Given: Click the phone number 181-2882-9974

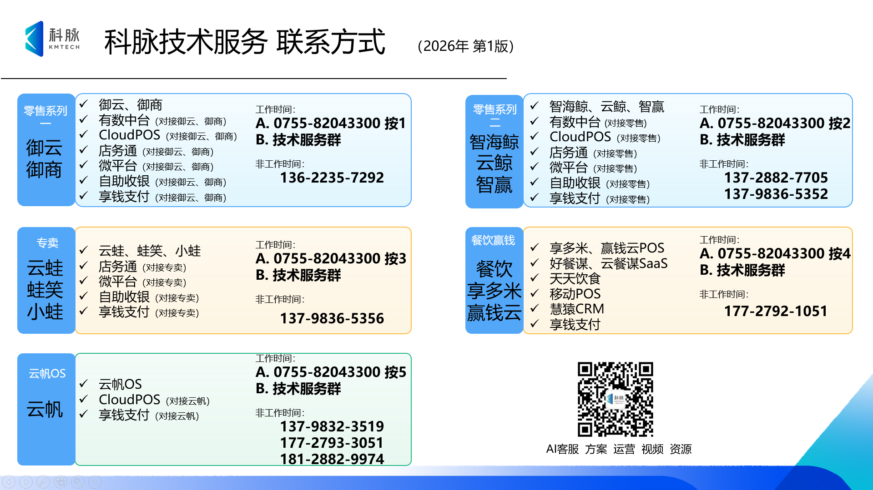Looking at the screenshot, I should (x=332, y=459).
